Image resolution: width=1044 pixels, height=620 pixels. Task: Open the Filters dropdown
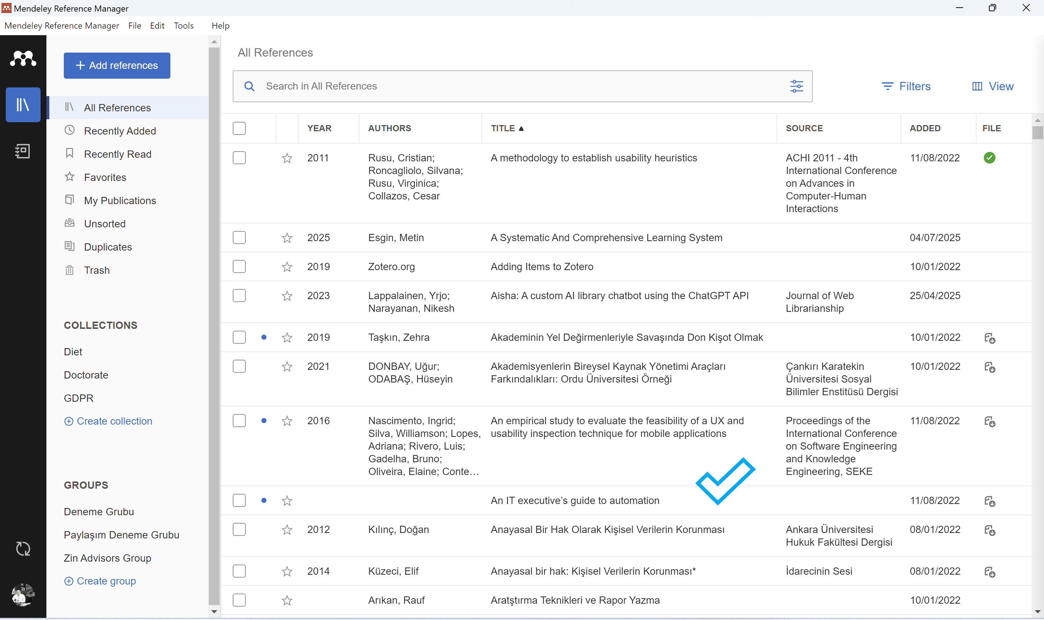906,86
